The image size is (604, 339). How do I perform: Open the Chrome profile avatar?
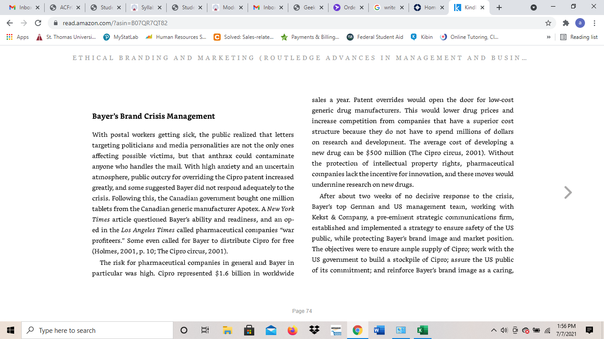580,23
